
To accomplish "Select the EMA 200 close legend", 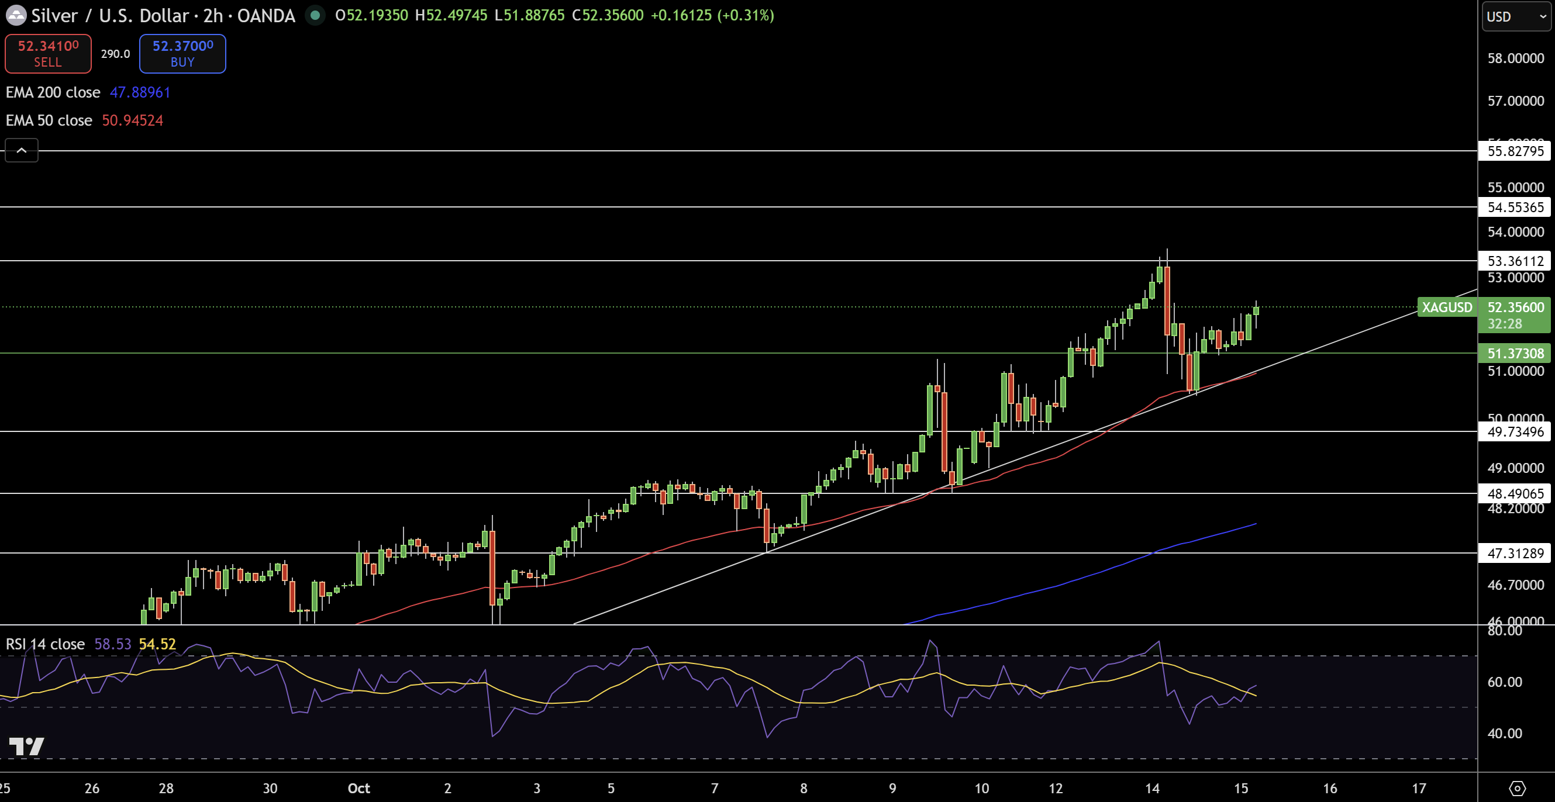I will tap(53, 92).
